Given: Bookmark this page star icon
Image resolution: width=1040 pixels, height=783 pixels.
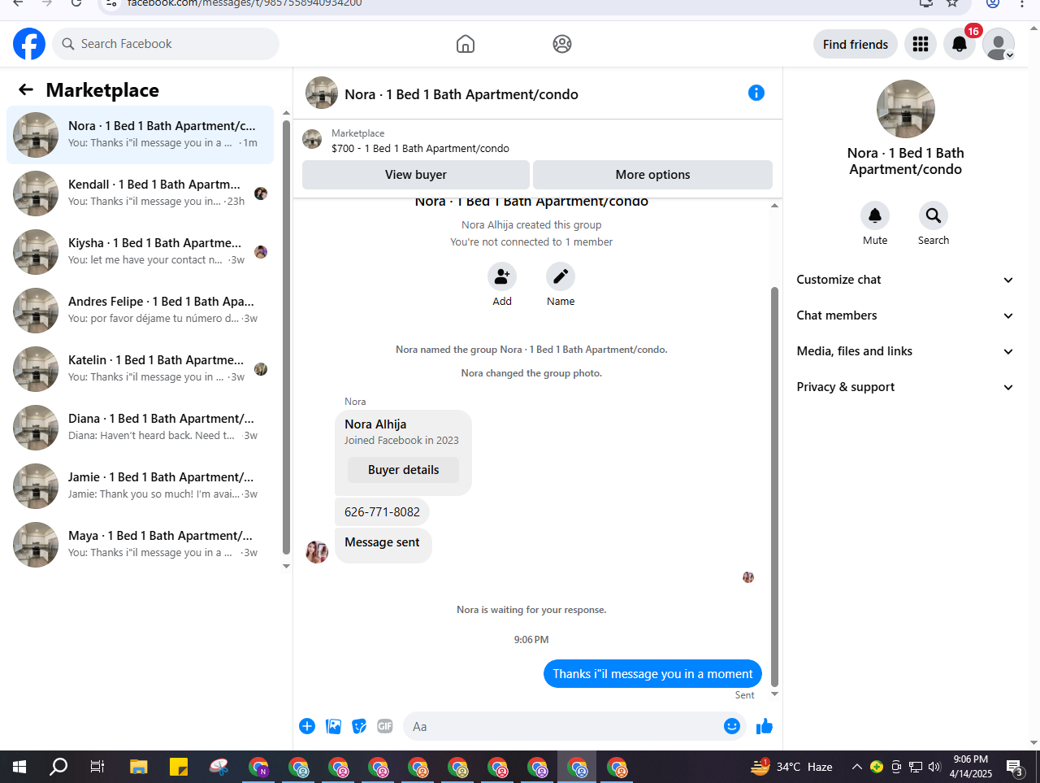Looking at the screenshot, I should tap(952, 3).
